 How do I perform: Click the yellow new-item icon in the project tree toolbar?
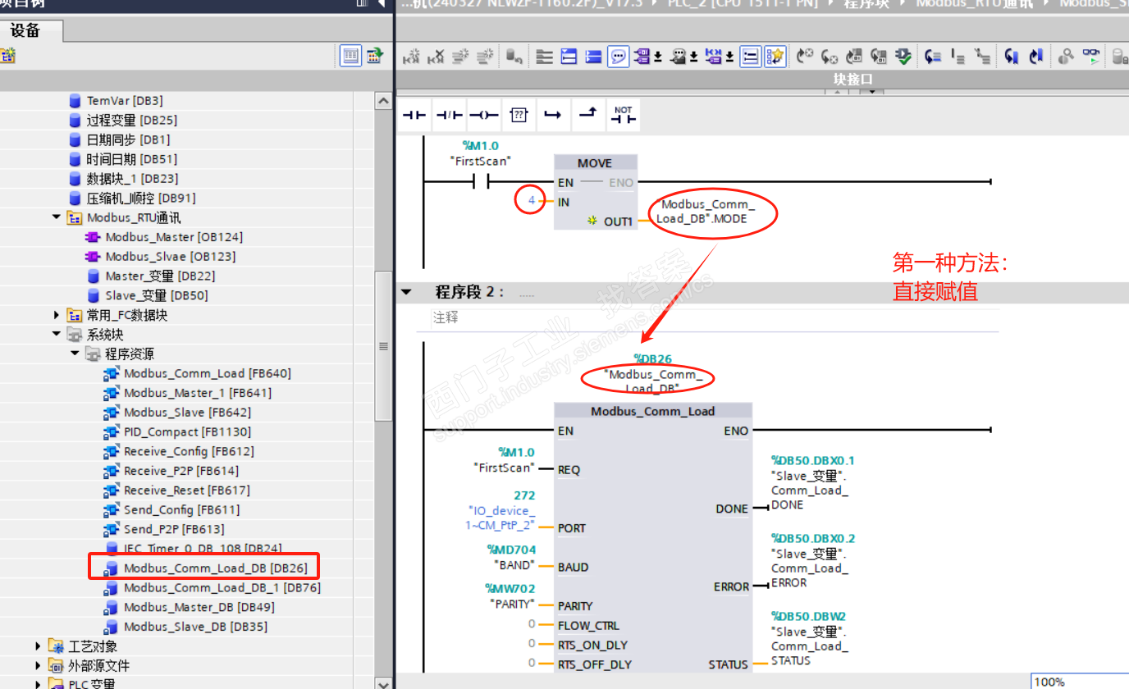[7, 56]
